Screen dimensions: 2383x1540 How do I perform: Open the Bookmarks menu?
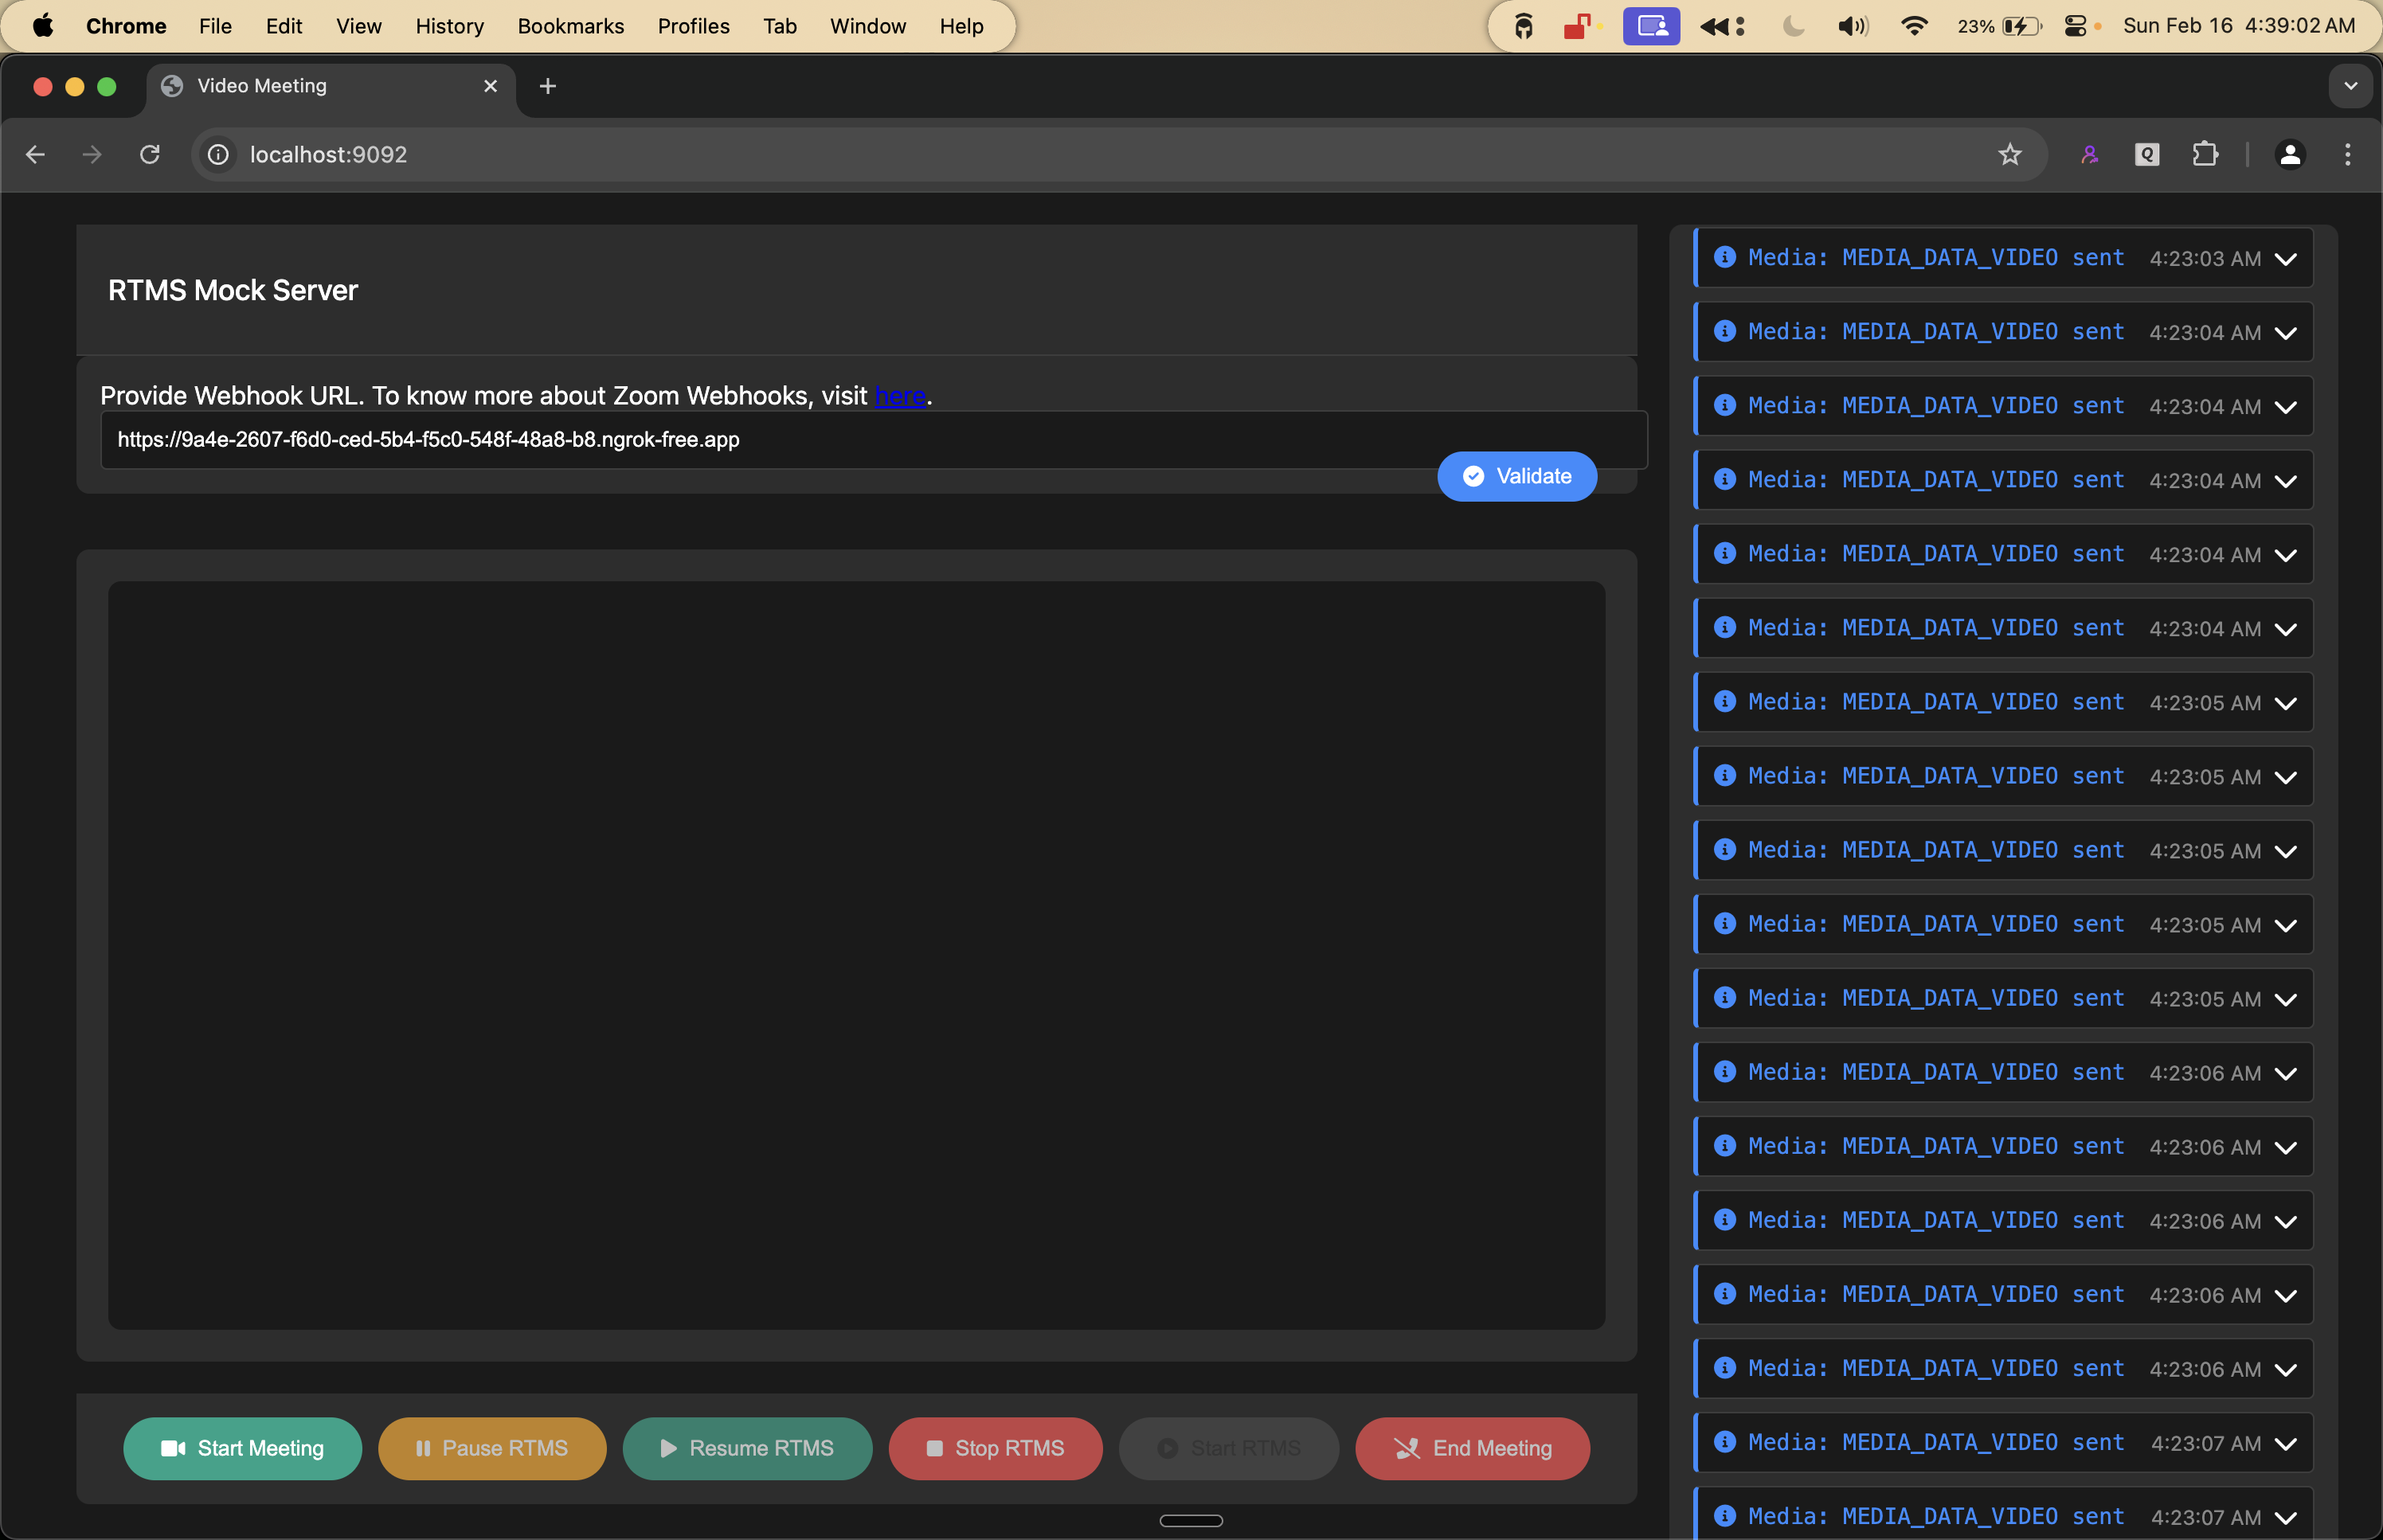pyautogui.click(x=570, y=26)
